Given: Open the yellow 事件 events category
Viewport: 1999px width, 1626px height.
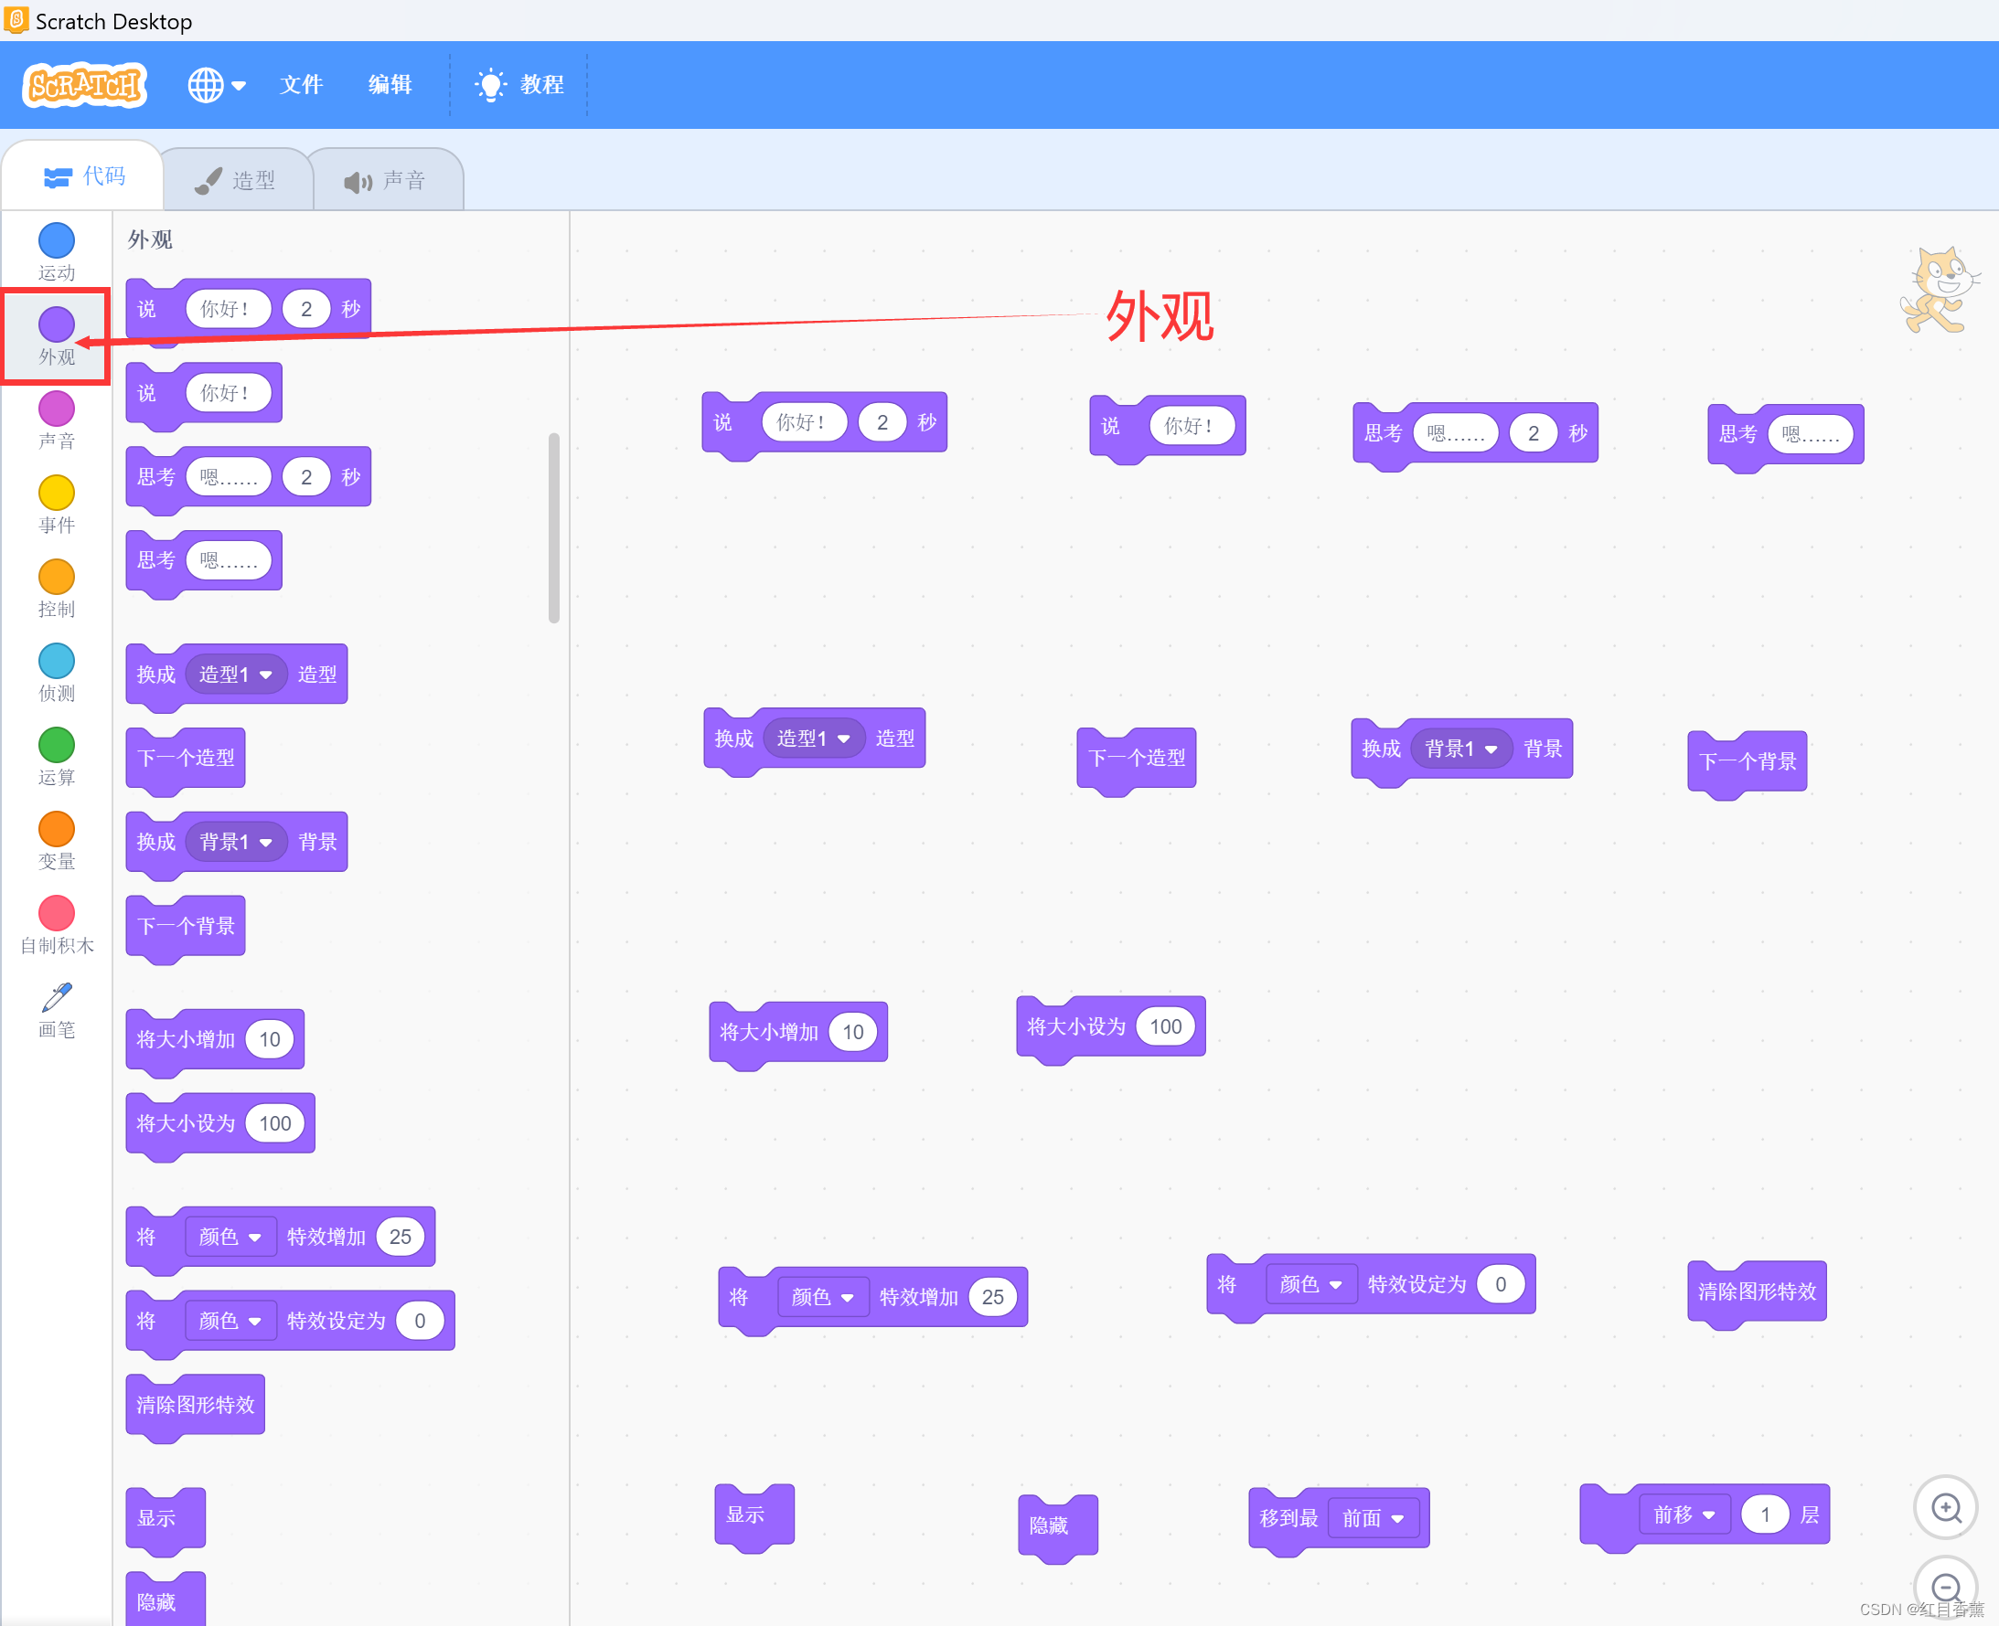Looking at the screenshot, I should tap(56, 494).
